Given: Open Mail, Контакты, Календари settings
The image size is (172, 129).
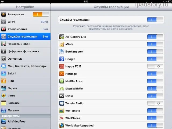Looking at the screenshot, I should 25,66.
